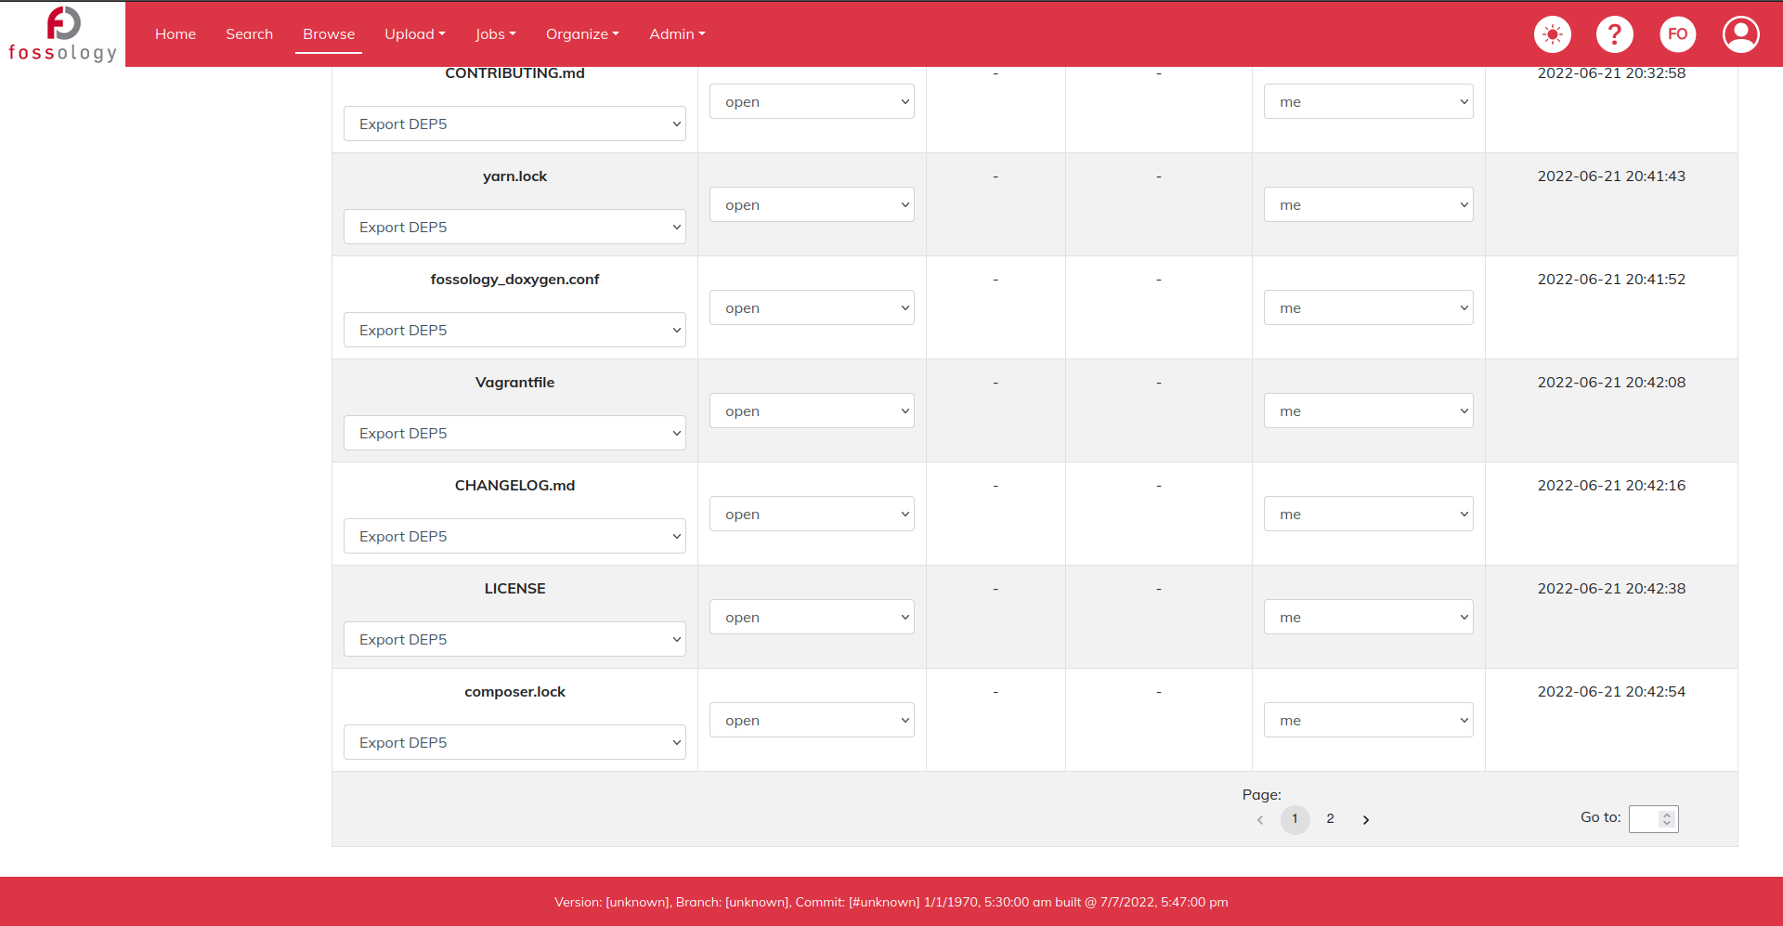Open assignee 'me' dropdown for yarn.lock
Screen dimensions: 1783x926
click(1368, 204)
